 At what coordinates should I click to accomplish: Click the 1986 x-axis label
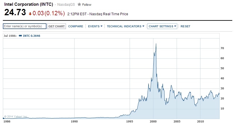[7, 121]
